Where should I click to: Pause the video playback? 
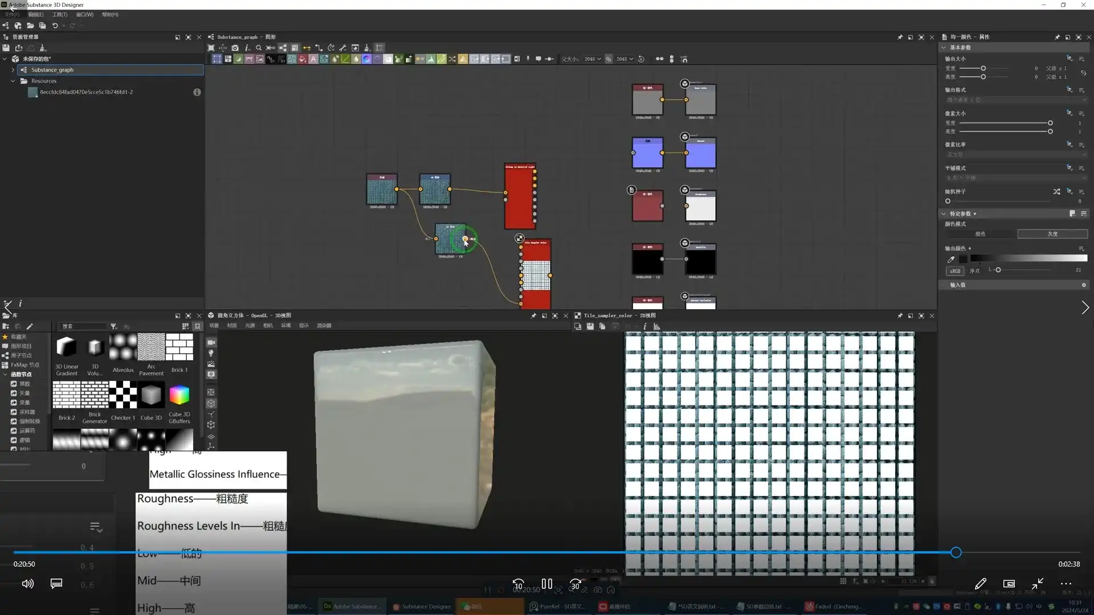[x=546, y=584]
